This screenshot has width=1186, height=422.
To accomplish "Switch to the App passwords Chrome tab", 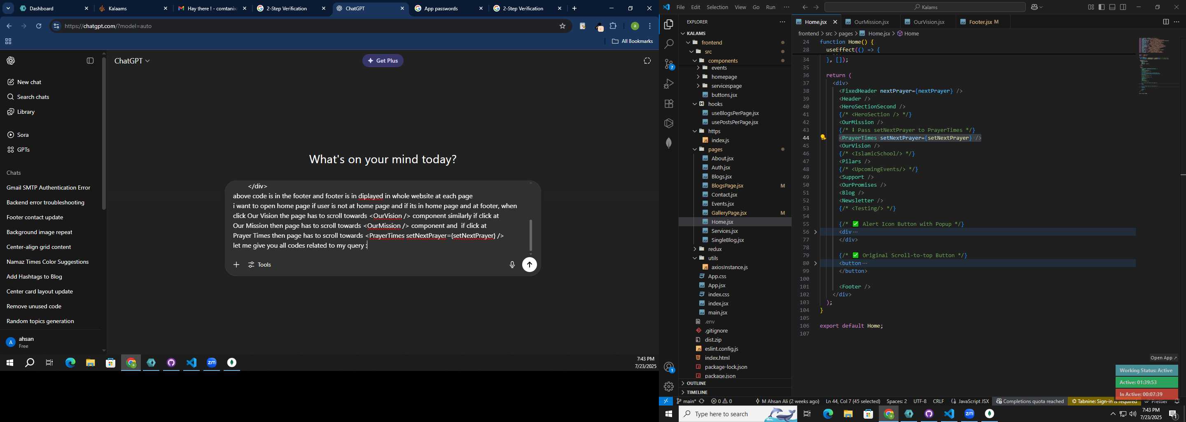I will pos(448,8).
